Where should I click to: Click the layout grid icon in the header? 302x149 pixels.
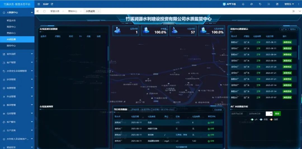(x=277, y=4)
